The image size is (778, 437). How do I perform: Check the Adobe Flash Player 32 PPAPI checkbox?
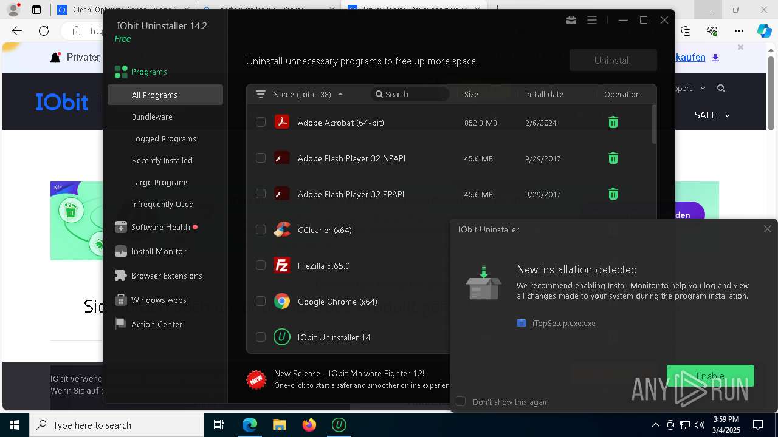pyautogui.click(x=261, y=194)
